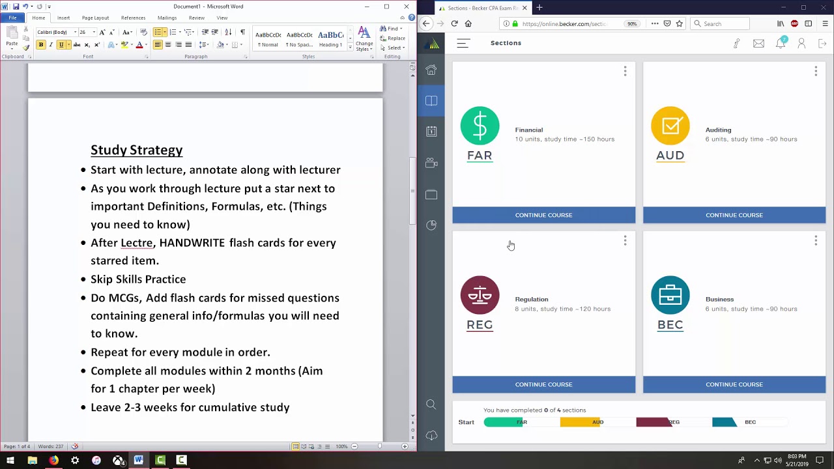Click Becker cloud download sidebar icon

coord(431,435)
